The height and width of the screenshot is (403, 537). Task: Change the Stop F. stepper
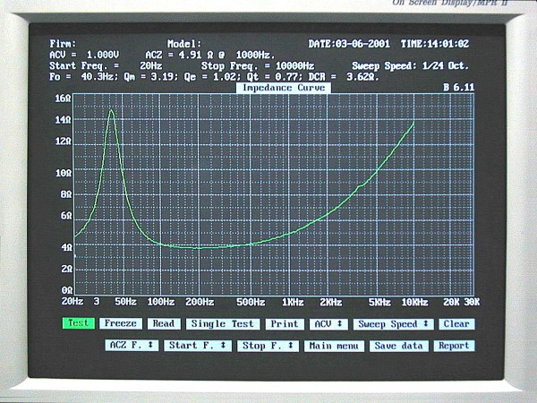click(268, 346)
